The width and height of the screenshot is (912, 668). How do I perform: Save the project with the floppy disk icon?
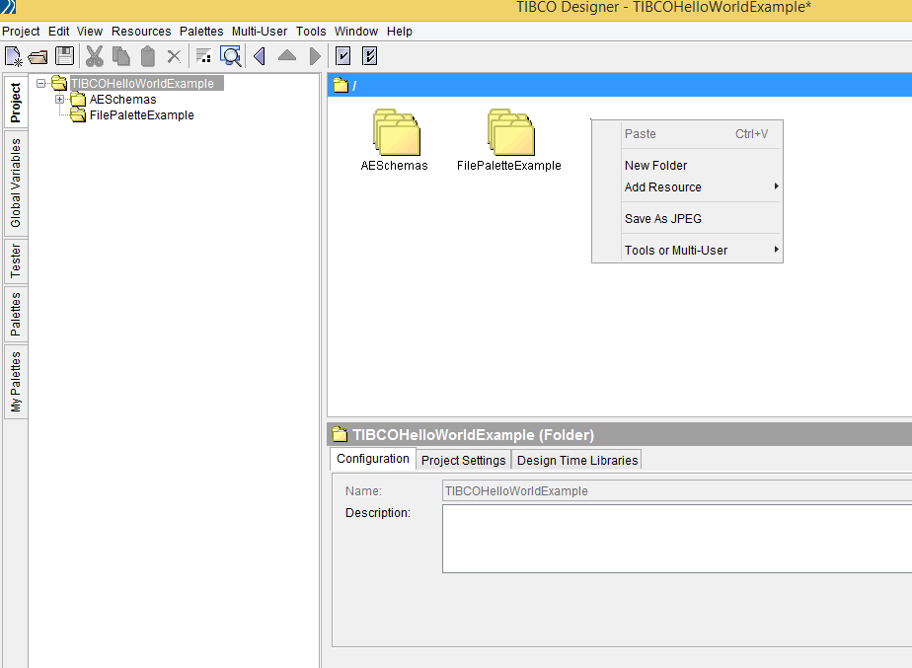tap(64, 56)
